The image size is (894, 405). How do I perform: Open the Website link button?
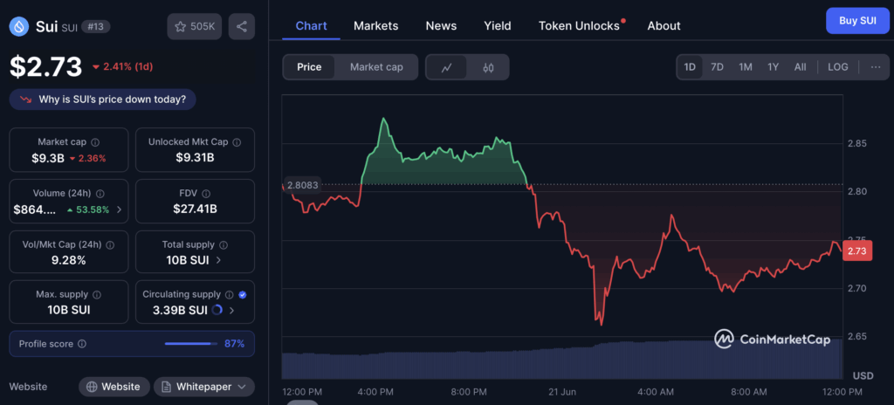(x=114, y=387)
